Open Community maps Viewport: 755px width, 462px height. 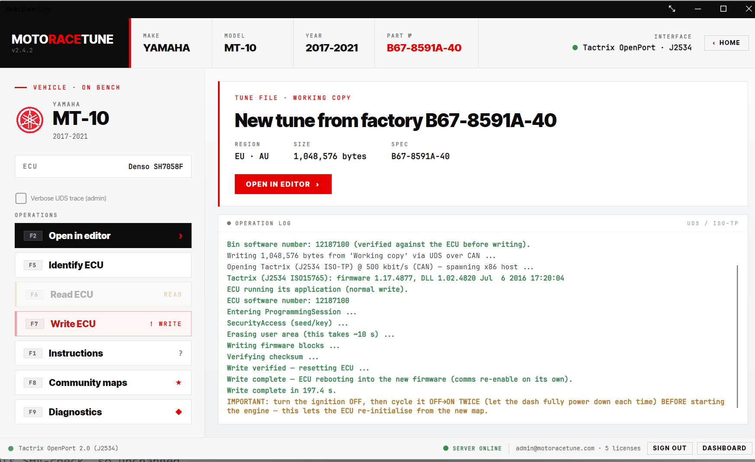click(103, 382)
